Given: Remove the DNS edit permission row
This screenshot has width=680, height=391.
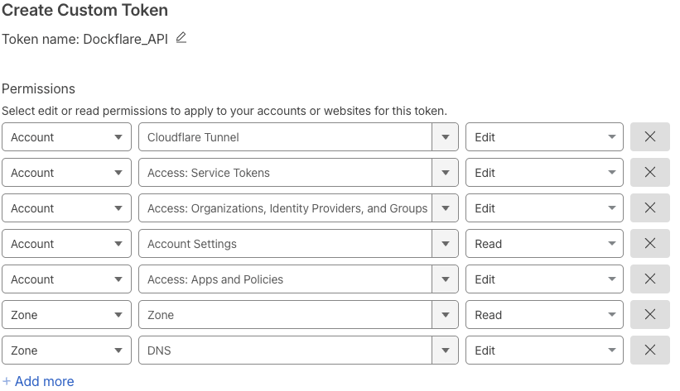Looking at the screenshot, I should (x=649, y=350).
